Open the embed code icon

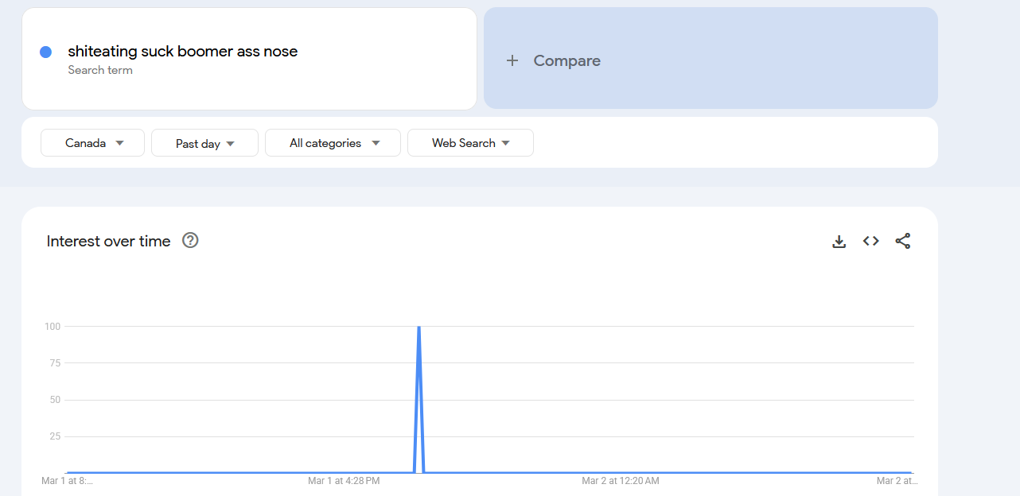click(871, 241)
